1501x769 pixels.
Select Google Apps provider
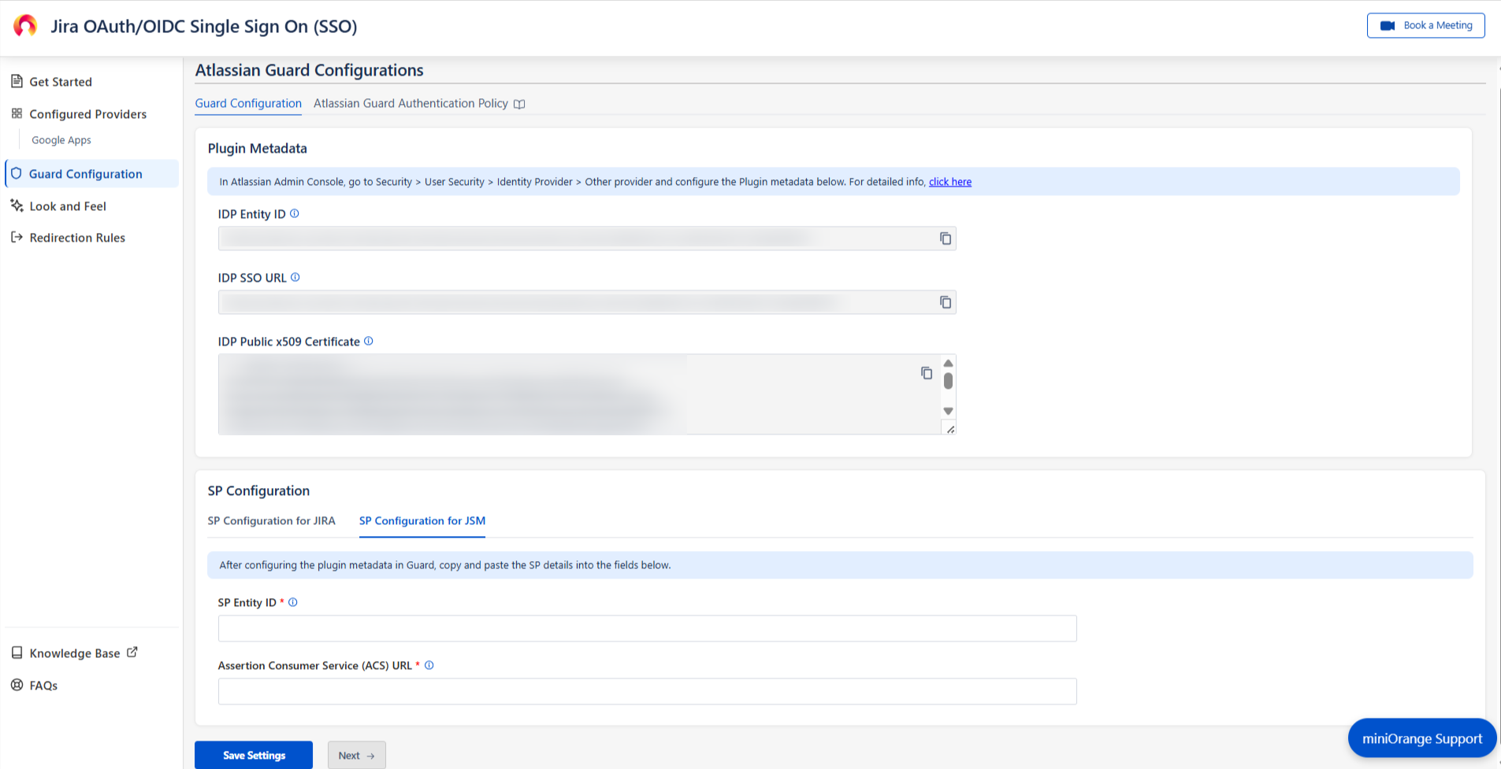tap(61, 140)
